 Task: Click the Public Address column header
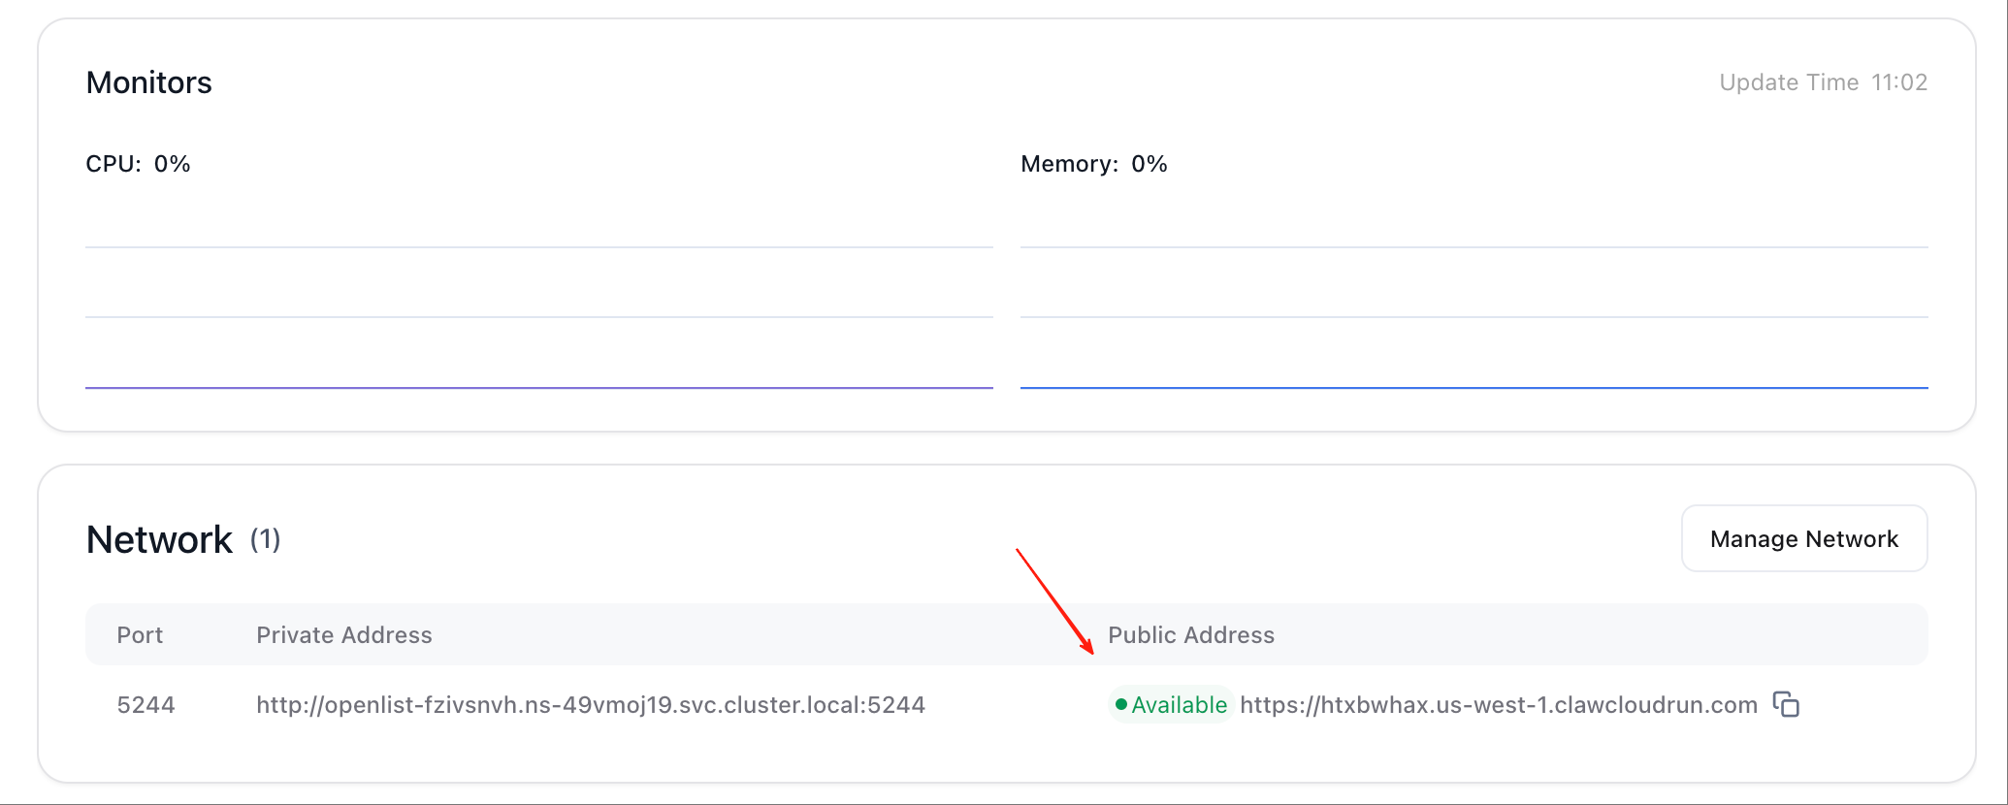coord(1190,635)
